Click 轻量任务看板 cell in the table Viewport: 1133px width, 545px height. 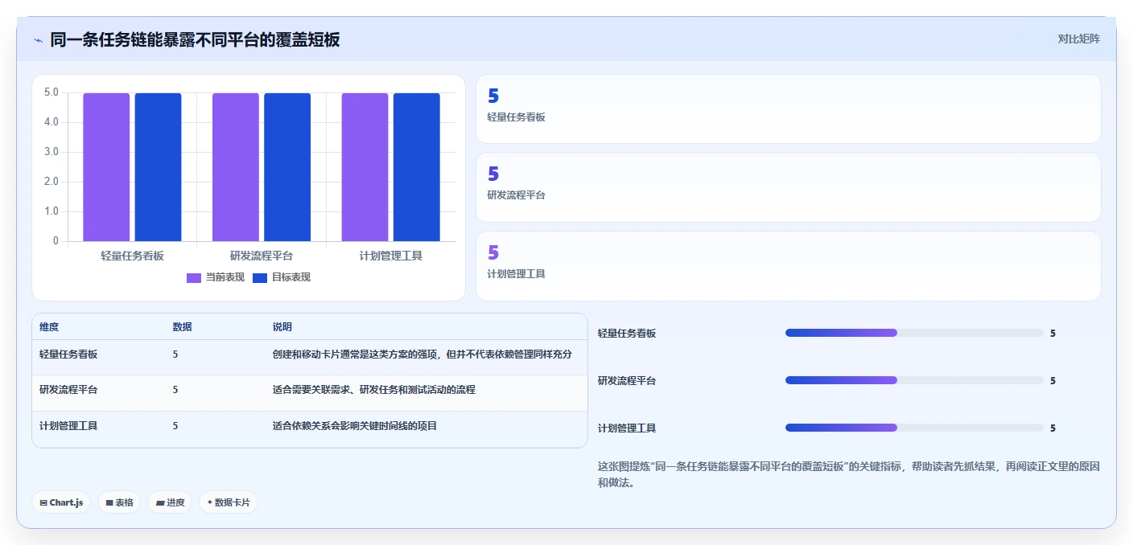point(68,354)
